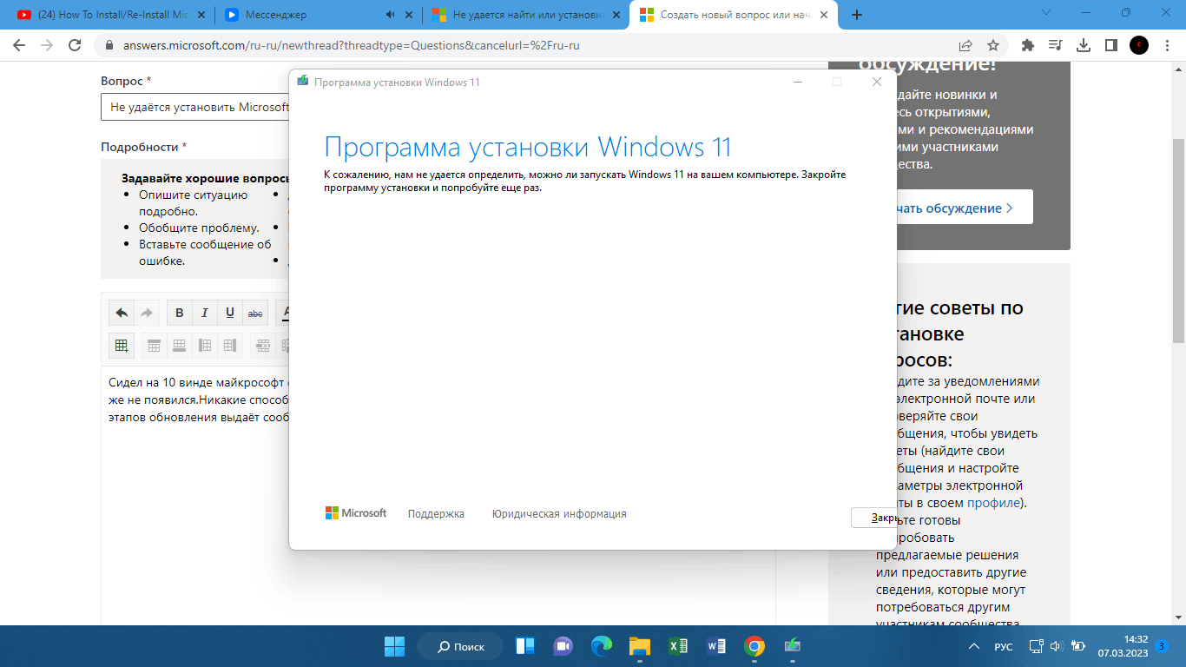
Task: Open Поддержка link in setup window
Action: click(436, 514)
